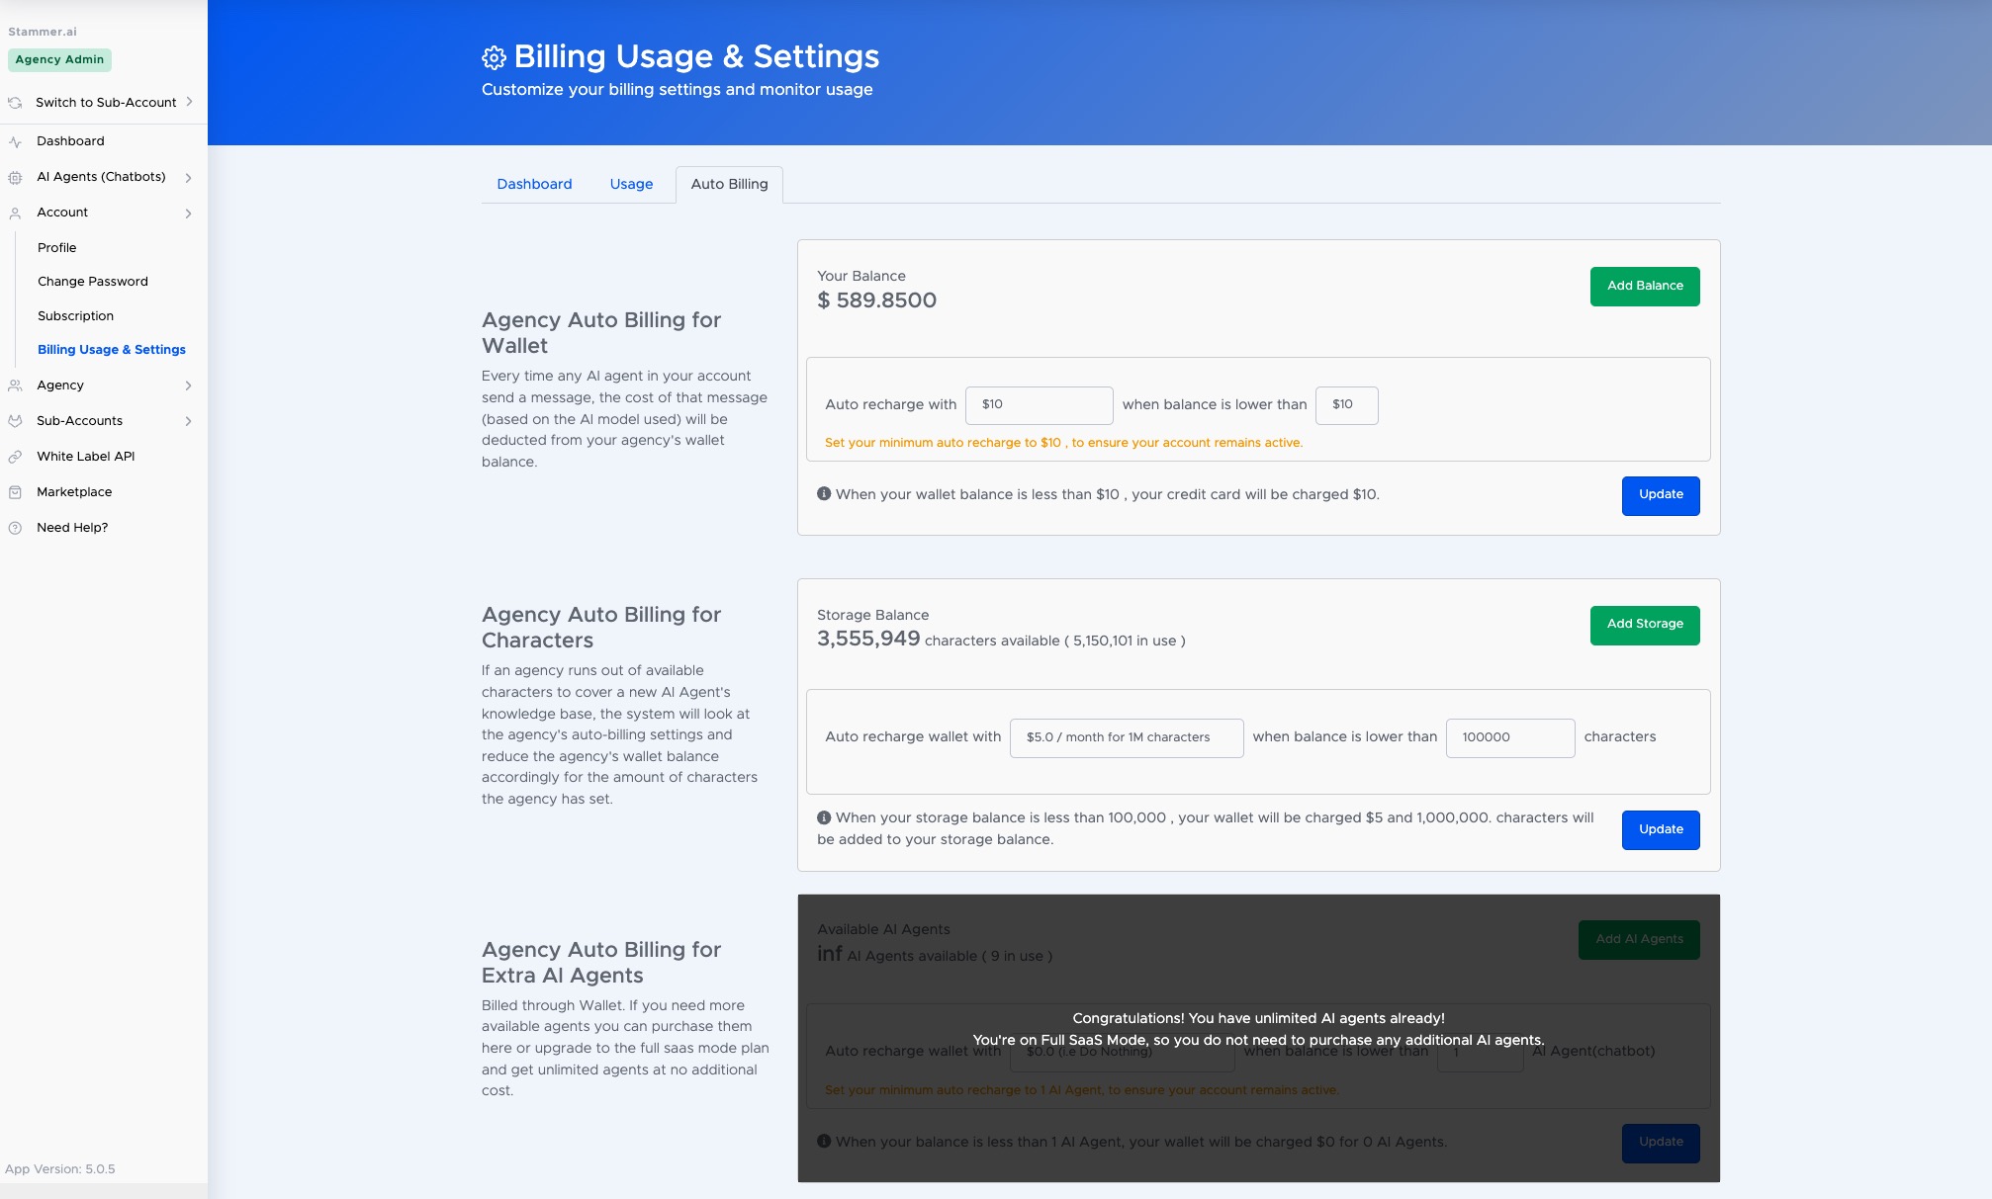1992x1199 pixels.
Task: Click the Agency people icon in sidebar
Action: pyautogui.click(x=15, y=385)
